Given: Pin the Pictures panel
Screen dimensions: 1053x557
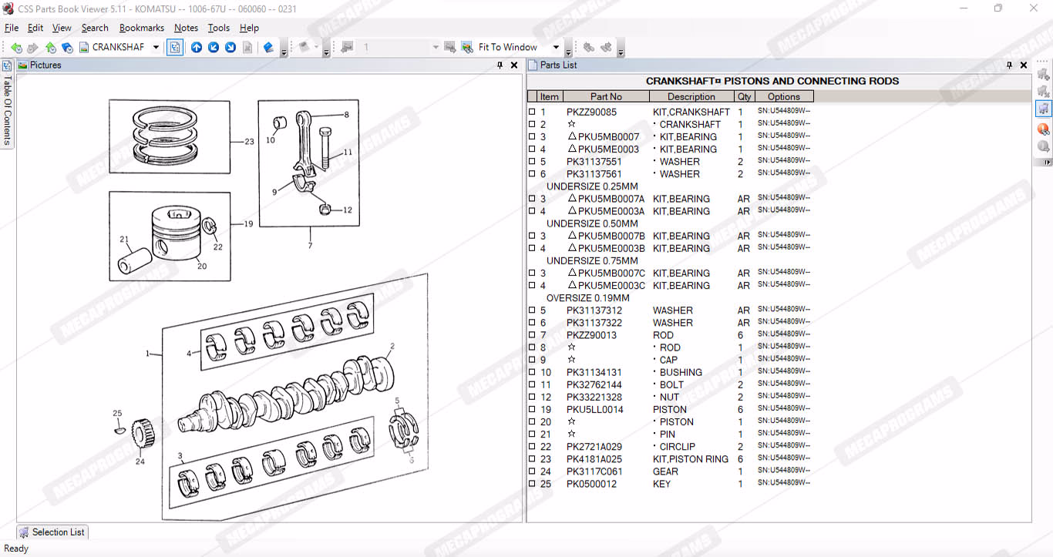Looking at the screenshot, I should click(500, 65).
